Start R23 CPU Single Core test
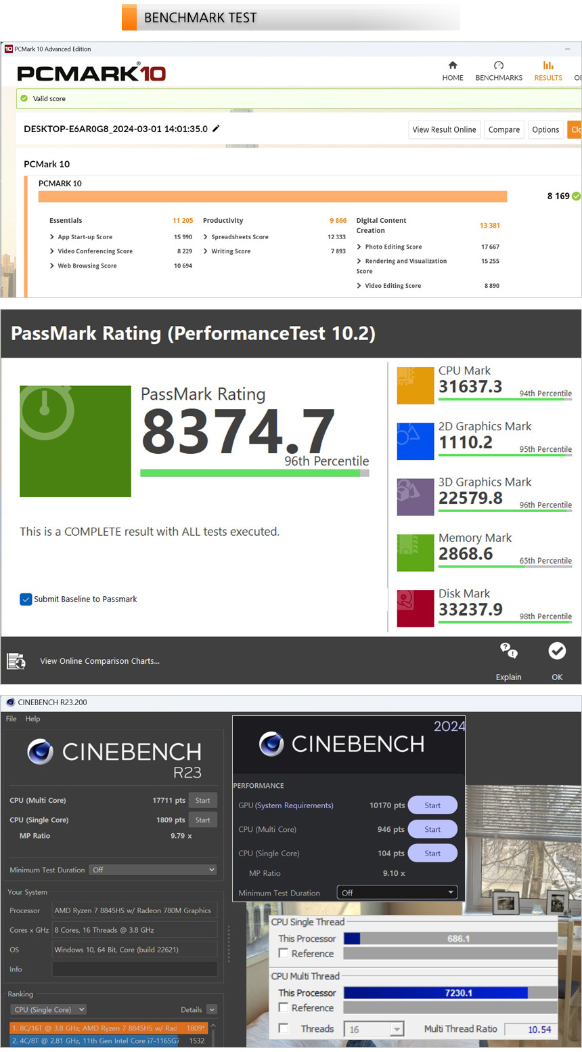The height and width of the screenshot is (1052, 582). (202, 820)
